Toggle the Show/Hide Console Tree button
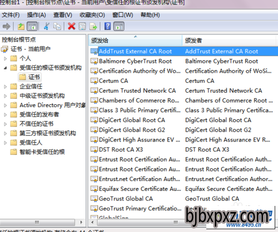Image resolution: width=278 pixels, height=232 pixels. click(32, 26)
